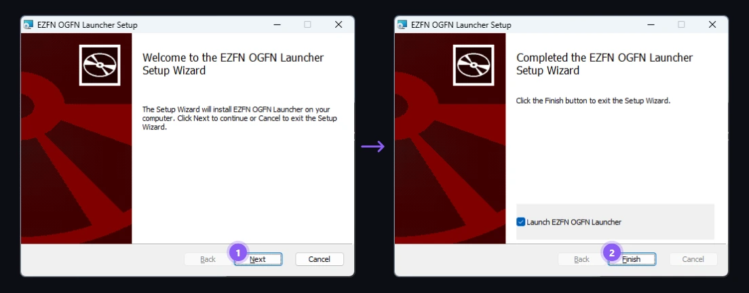Minimize the Welcome setup window
This screenshot has width=749, height=293.
[x=277, y=25]
